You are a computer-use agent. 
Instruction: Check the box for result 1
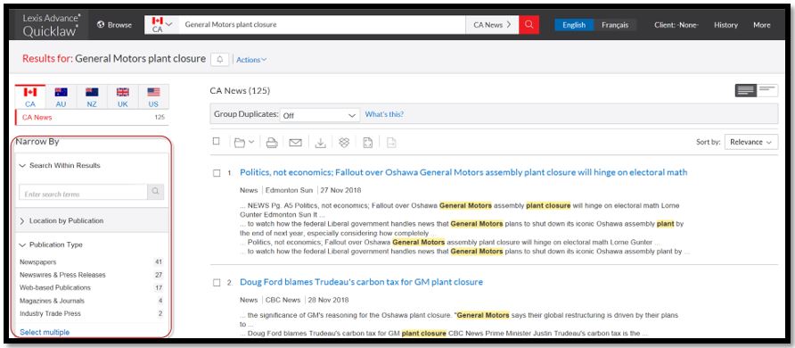coord(217,173)
